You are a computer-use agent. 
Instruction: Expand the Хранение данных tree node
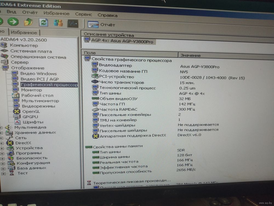1,133
